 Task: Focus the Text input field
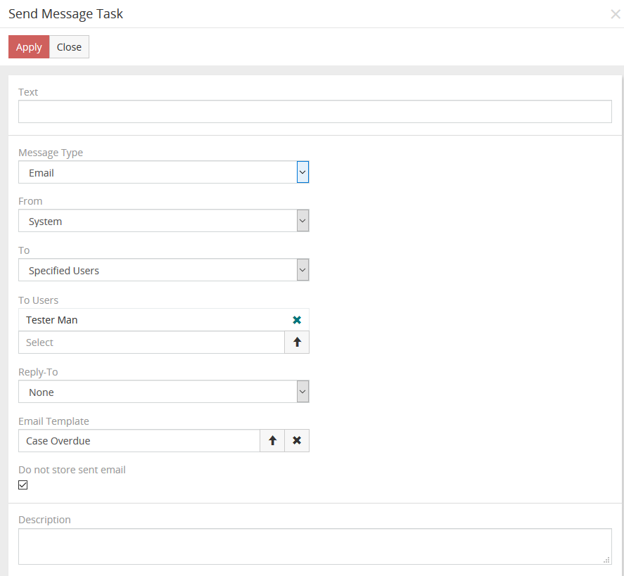(x=314, y=112)
